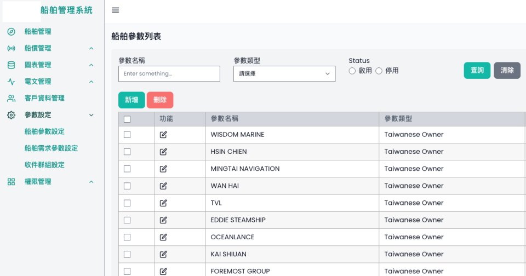Click the gear icon beside 參數設定
This screenshot has height=276, width=526.
click(11, 115)
